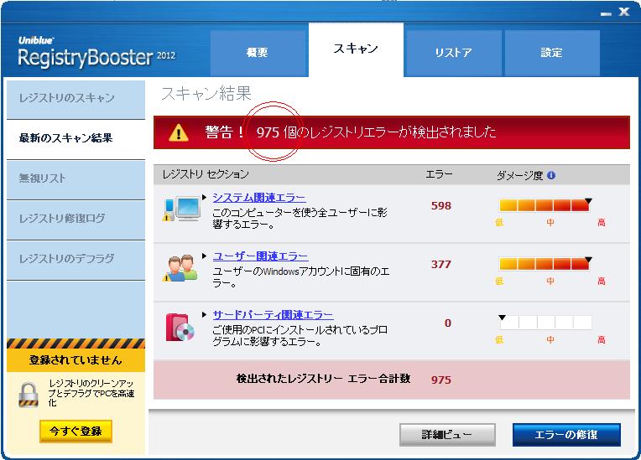Image resolution: width=641 pixels, height=460 pixels.
Task: Click the 登録されていません notice
Action: point(76,360)
